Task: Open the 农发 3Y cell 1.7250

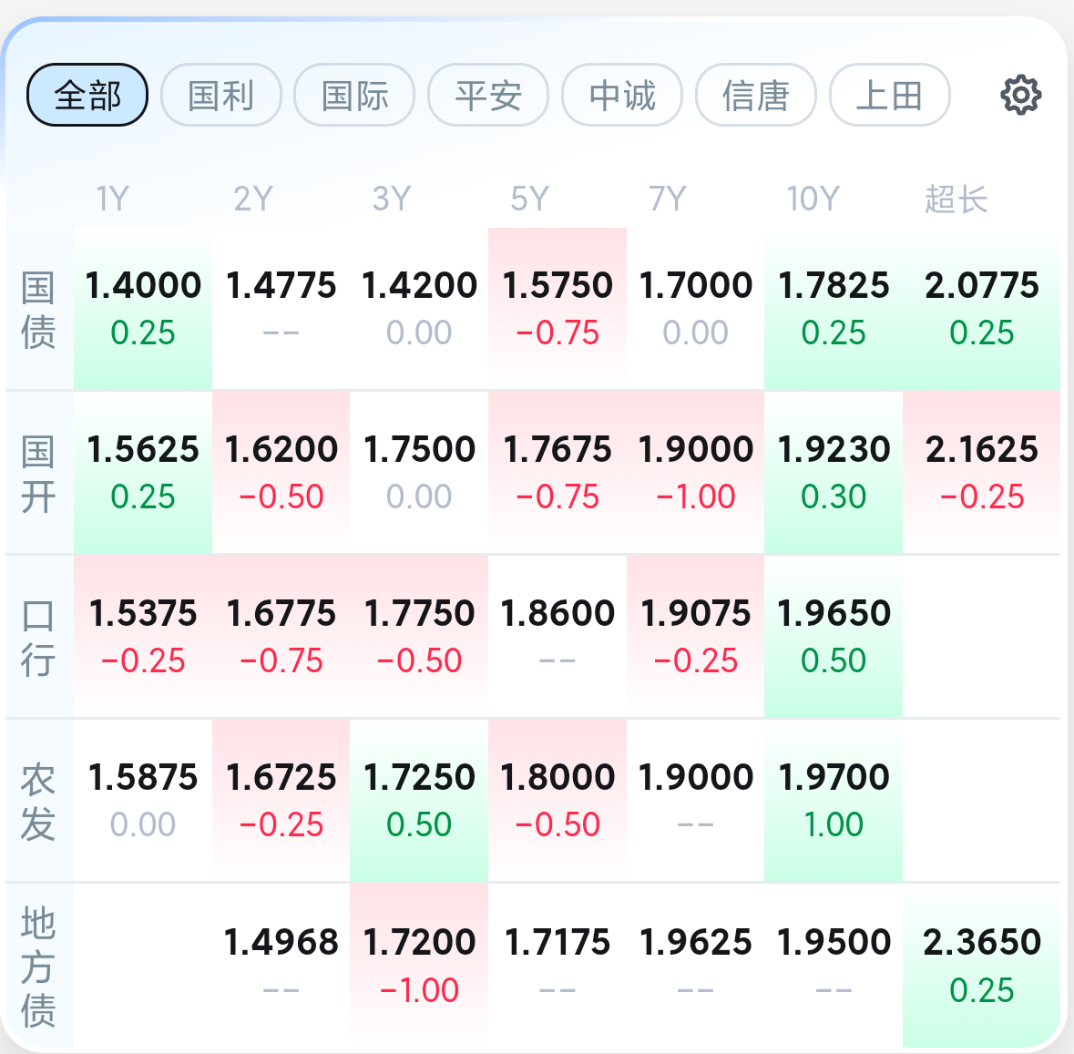Action: point(419,800)
